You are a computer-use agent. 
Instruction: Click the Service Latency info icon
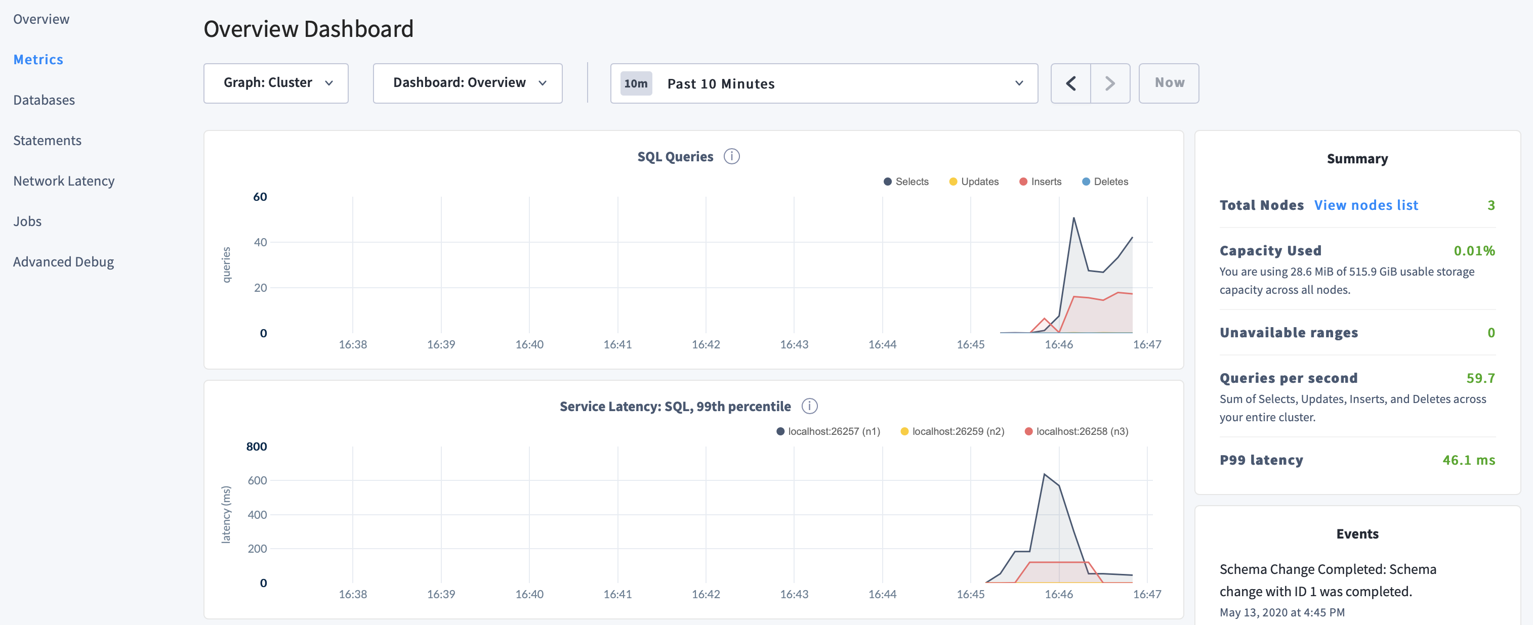811,406
